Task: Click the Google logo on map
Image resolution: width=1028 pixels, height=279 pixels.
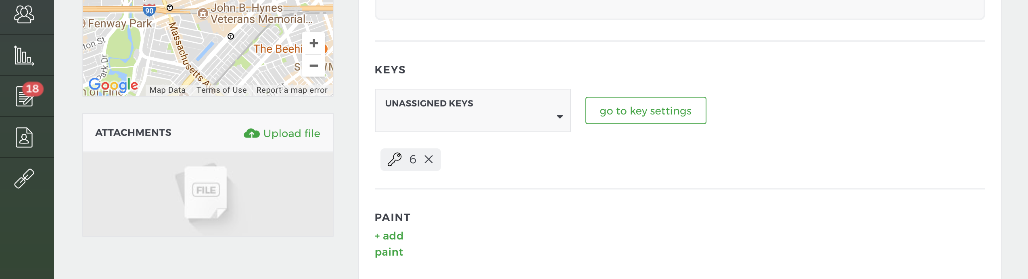Action: pos(113,85)
